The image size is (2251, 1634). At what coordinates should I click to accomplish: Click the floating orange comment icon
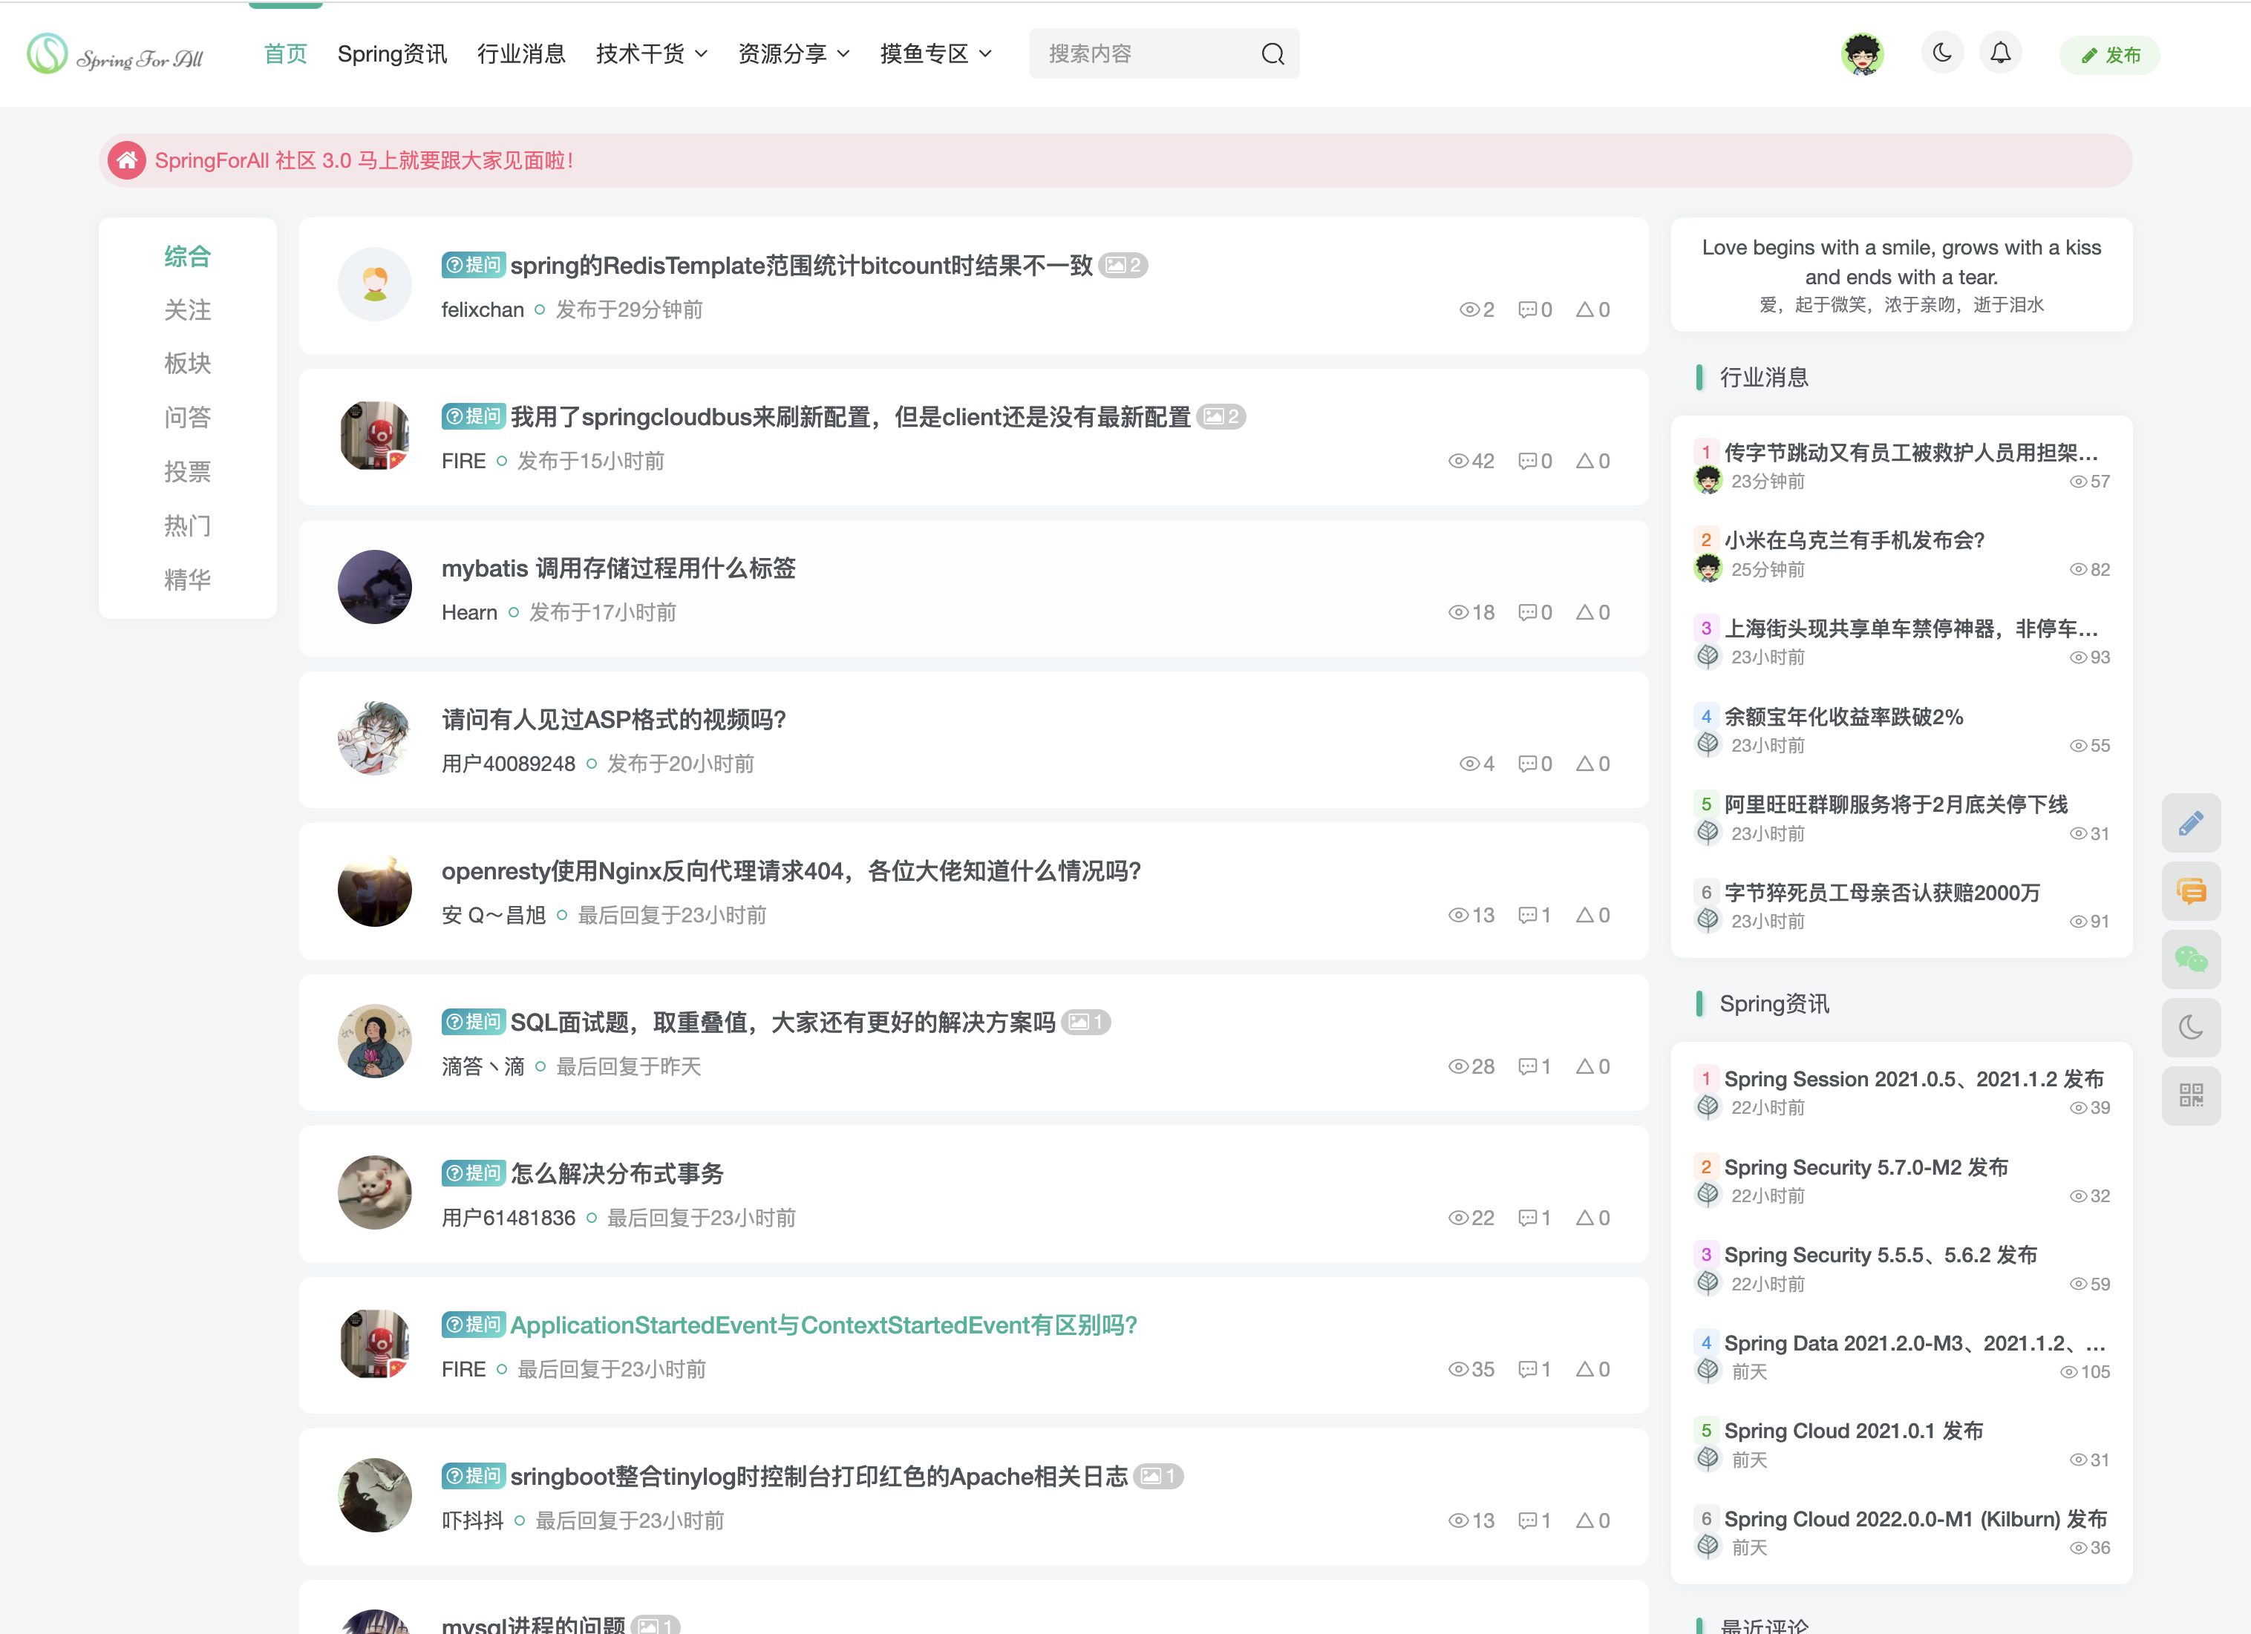tap(2190, 891)
